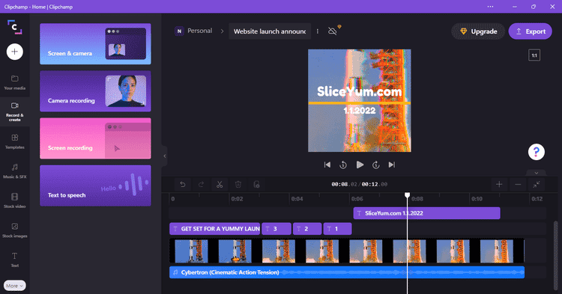562x294 pixels.
Task: Expand the More sidebar dropdown
Action: [15, 286]
